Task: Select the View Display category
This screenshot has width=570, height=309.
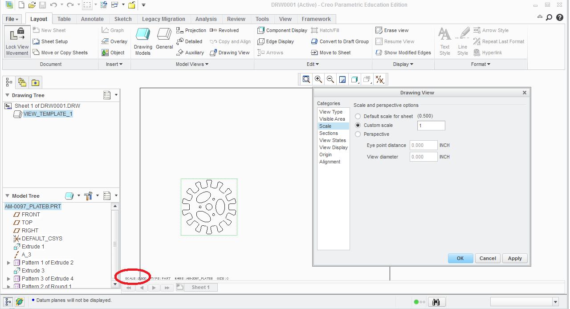Action: [334, 147]
